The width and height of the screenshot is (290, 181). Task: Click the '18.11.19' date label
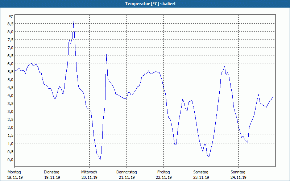[x=15, y=177]
